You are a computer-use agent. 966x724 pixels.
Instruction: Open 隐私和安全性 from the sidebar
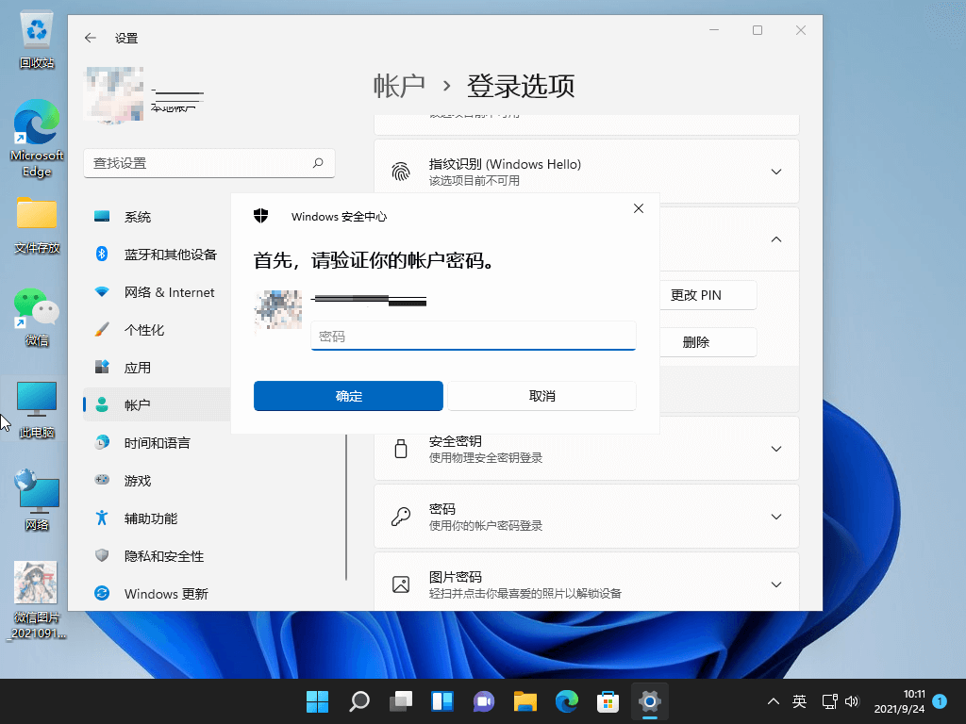tap(157, 556)
